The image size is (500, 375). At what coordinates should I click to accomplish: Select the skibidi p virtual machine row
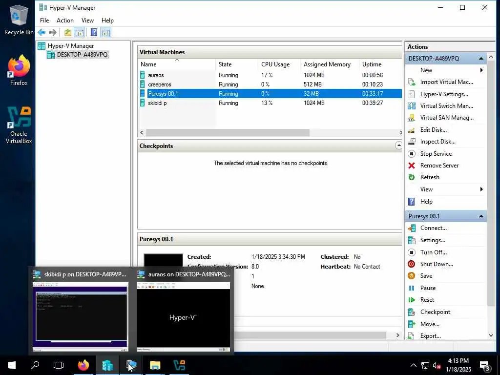[x=270, y=103]
